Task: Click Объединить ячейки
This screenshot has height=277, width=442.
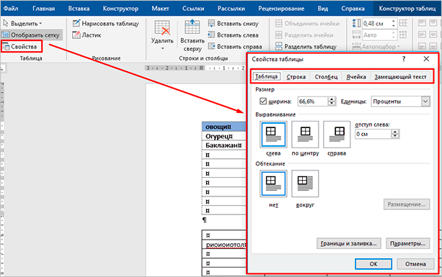Action: [x=307, y=23]
